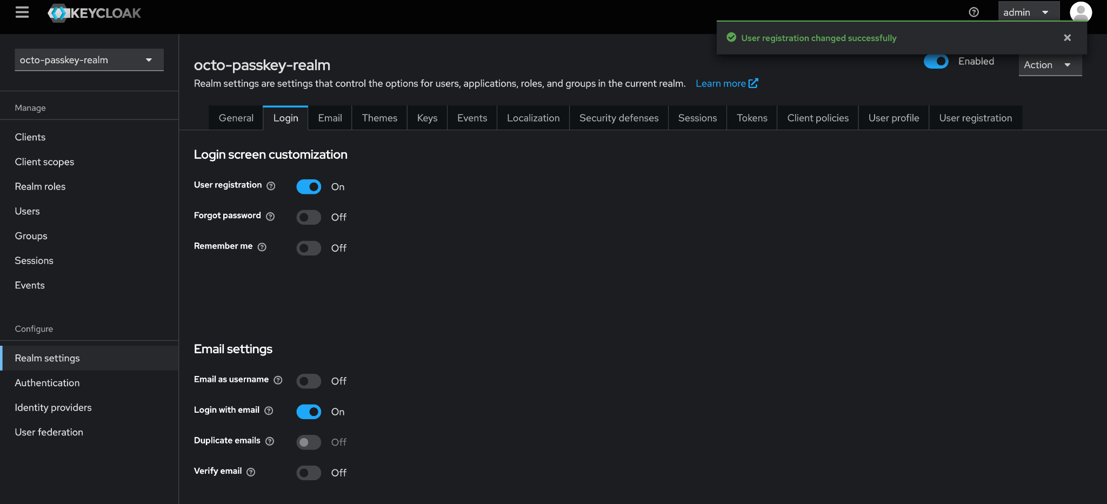The image size is (1107, 504).
Task: Switch to the Tokens tab
Action: (x=751, y=118)
